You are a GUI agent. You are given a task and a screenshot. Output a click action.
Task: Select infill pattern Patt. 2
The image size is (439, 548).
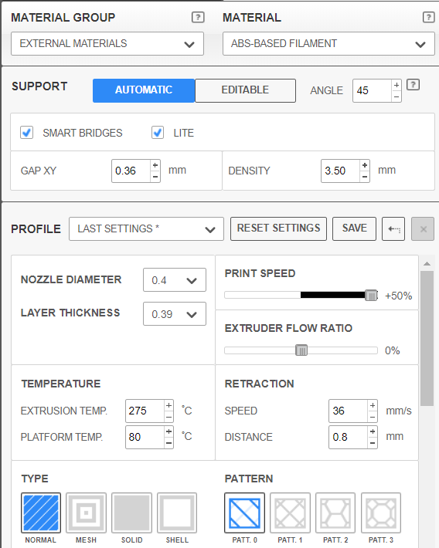tap(335, 512)
